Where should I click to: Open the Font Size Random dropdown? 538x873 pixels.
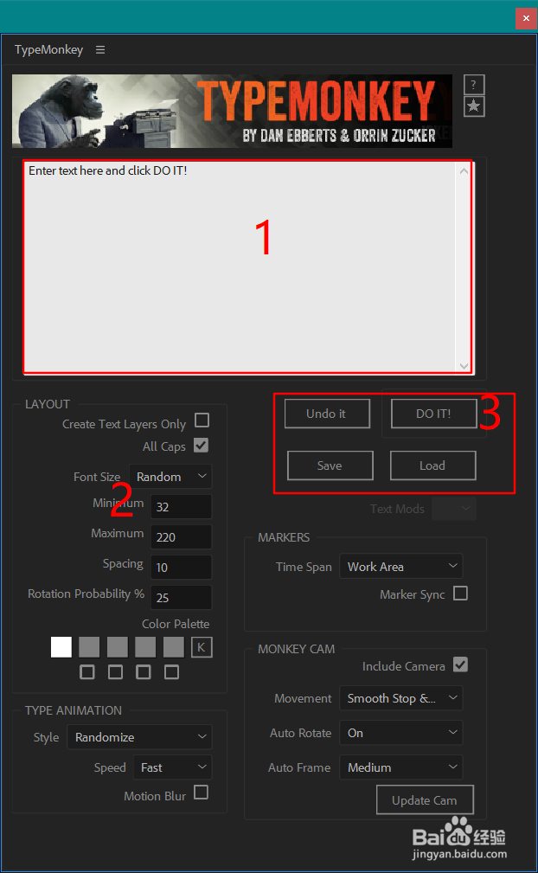click(x=170, y=477)
